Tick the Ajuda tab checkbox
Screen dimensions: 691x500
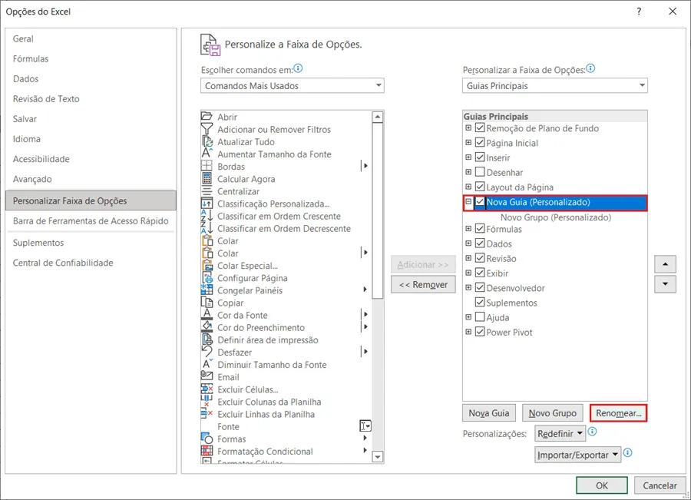480,317
